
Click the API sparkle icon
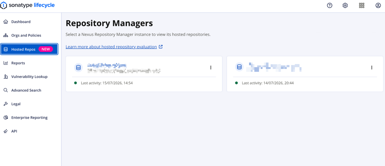point(6,131)
